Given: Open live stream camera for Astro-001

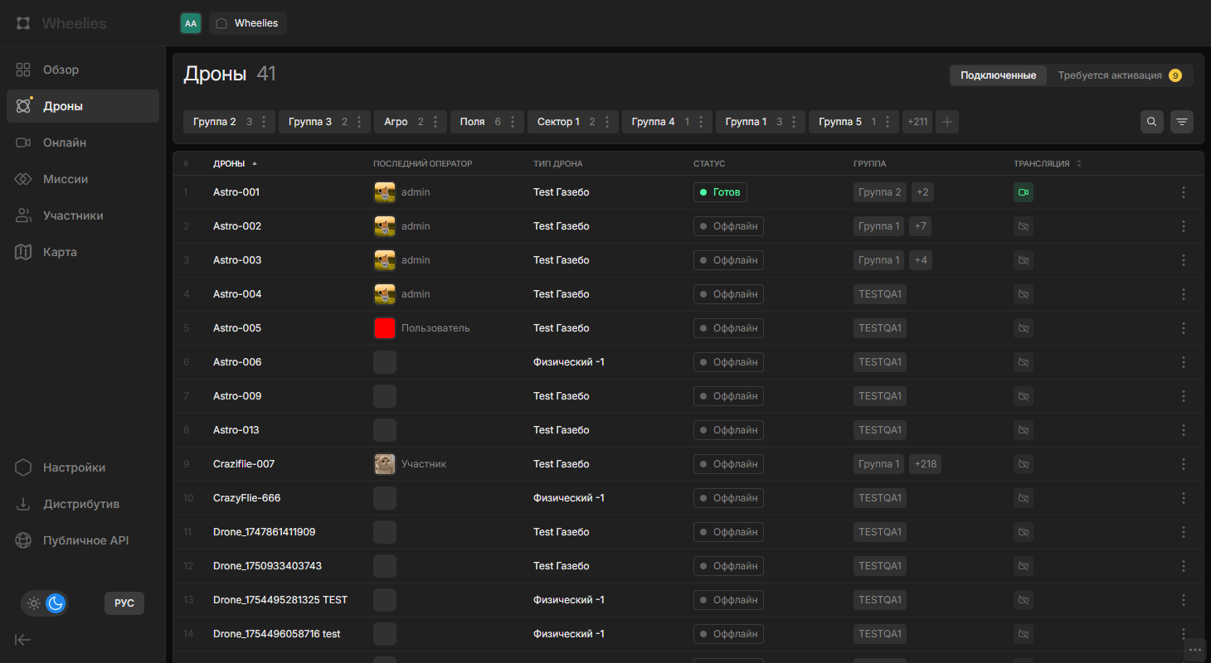Looking at the screenshot, I should 1024,192.
